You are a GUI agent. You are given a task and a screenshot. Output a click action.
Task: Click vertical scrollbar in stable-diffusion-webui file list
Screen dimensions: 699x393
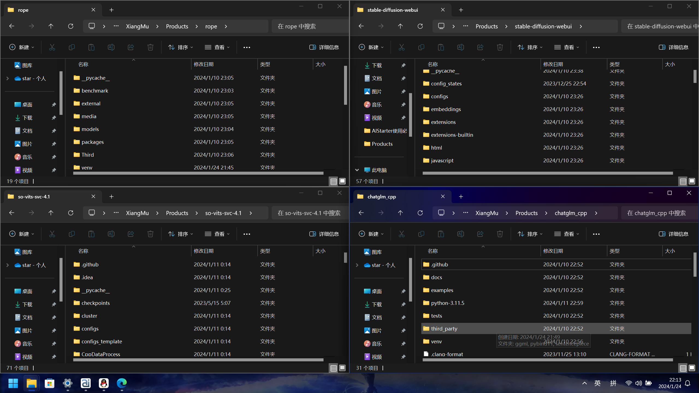695,76
